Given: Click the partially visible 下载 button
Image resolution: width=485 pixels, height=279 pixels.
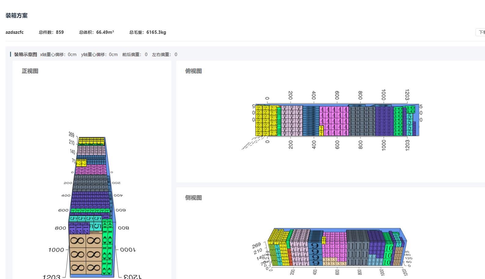Looking at the screenshot, I should pyautogui.click(x=481, y=32).
